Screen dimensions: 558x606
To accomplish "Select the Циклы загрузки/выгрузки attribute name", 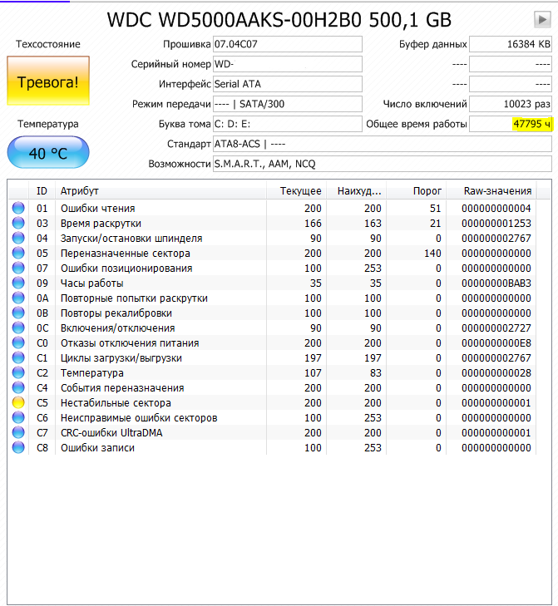I will tap(121, 358).
